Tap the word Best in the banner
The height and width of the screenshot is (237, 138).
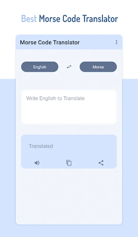click(x=29, y=19)
